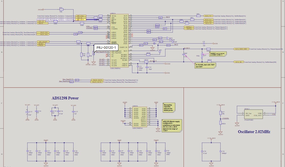285x167 pixels.
Task: Select the ADS1A chip symbol body
Action: pos(119,41)
